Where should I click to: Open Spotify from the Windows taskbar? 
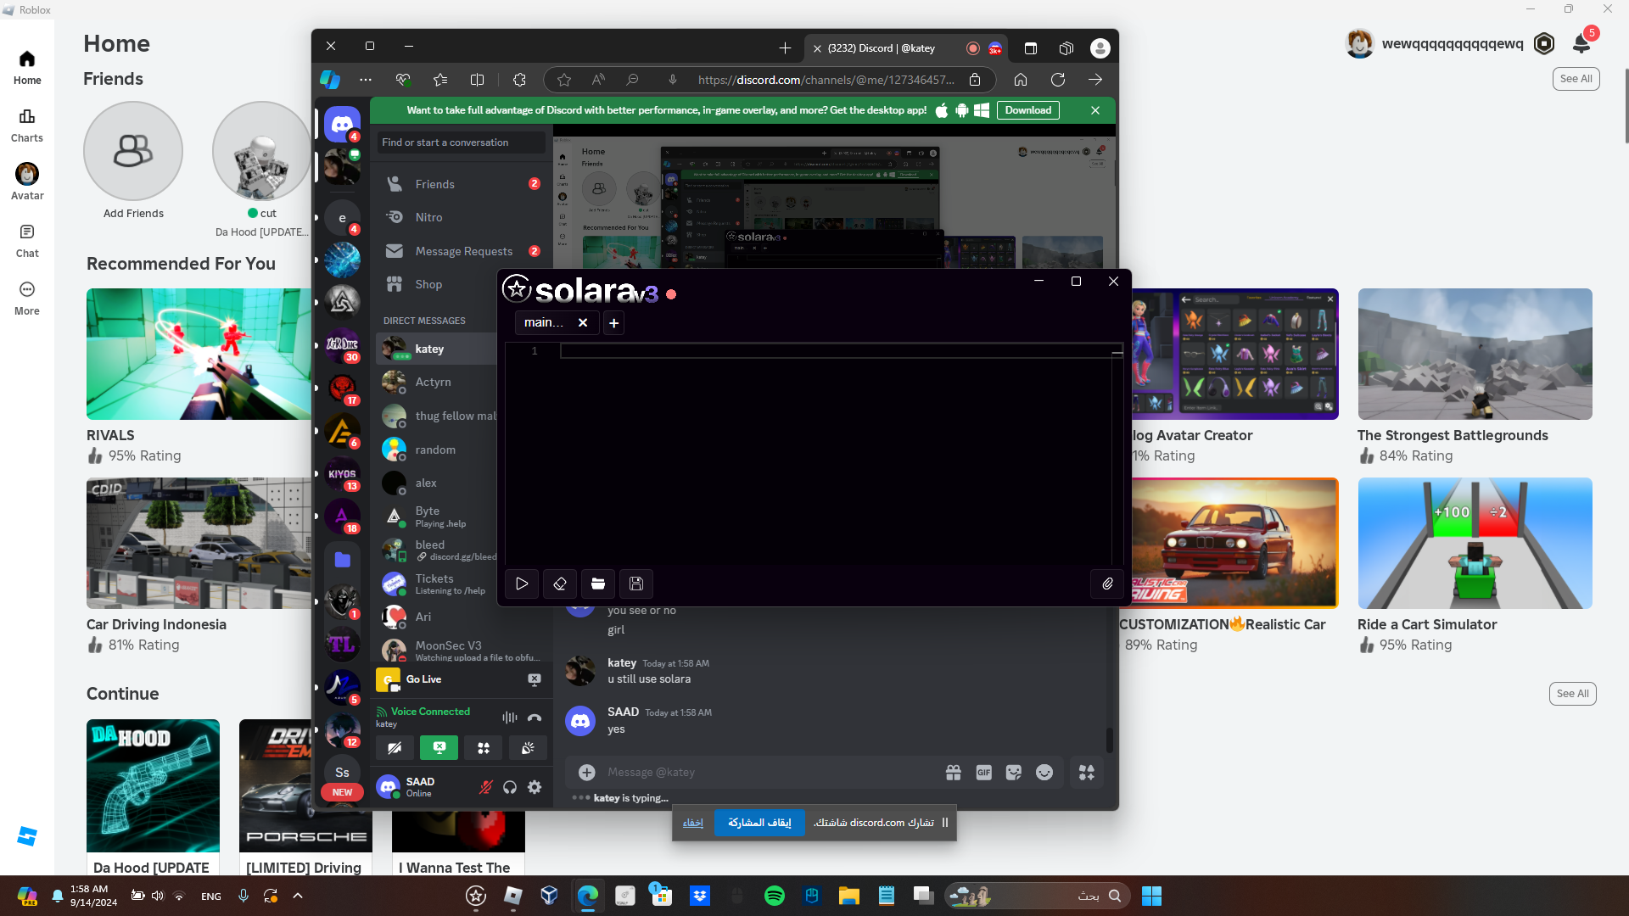(x=775, y=896)
